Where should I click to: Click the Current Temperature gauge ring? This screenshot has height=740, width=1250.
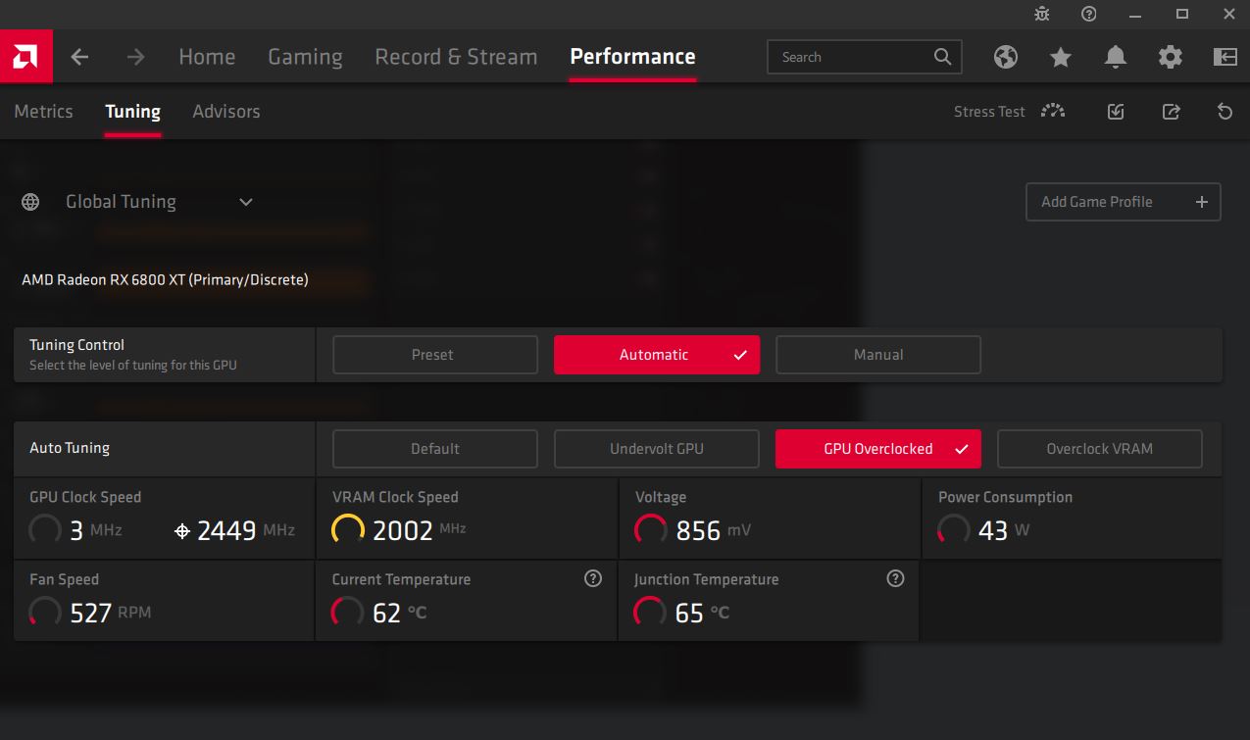tap(348, 613)
